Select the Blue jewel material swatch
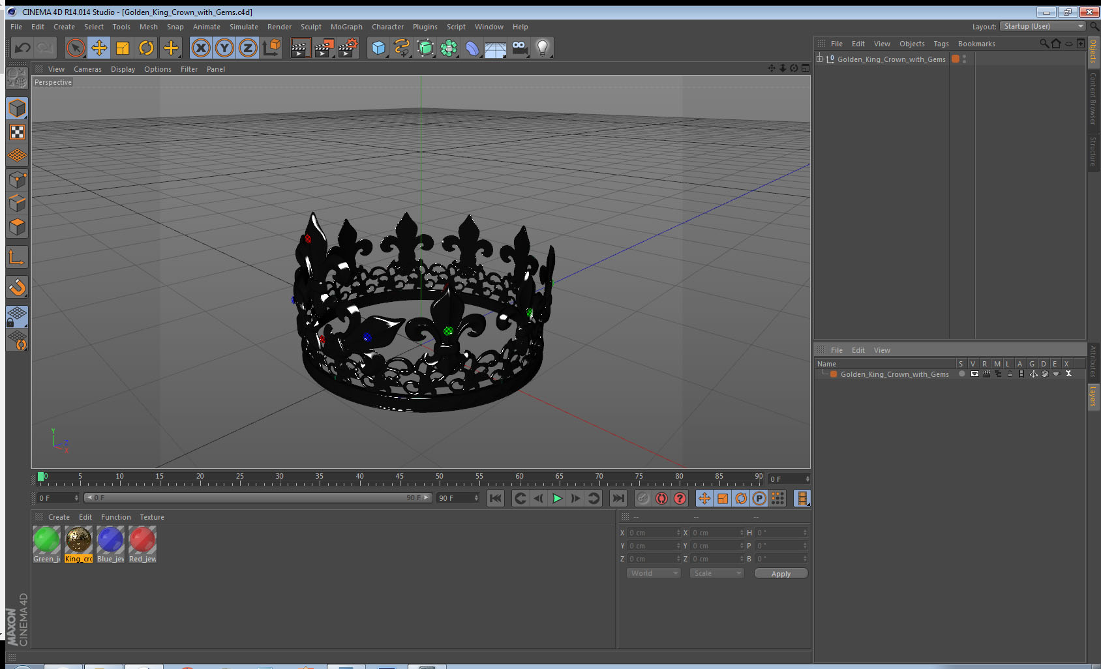1101x669 pixels. [110, 544]
